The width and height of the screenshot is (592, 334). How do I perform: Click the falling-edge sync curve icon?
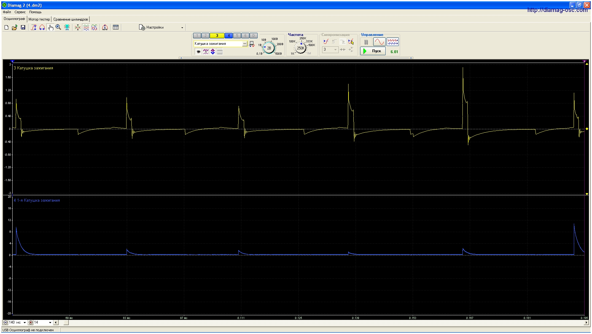[351, 41]
